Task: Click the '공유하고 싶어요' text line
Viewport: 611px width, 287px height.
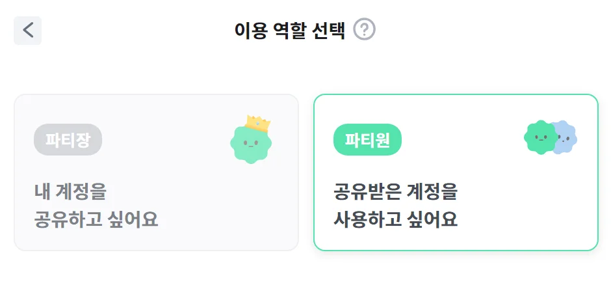Action: click(x=96, y=219)
